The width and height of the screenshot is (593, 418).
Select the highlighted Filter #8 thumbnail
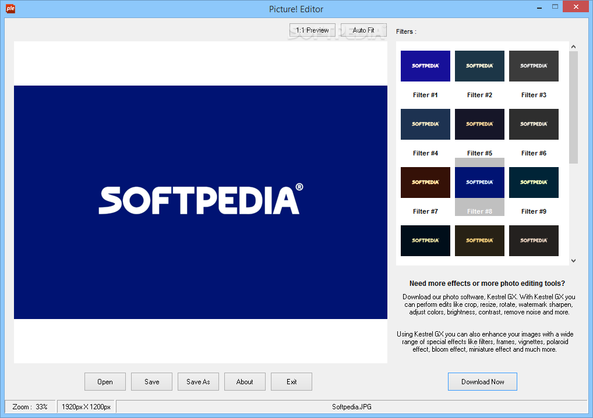click(x=479, y=183)
